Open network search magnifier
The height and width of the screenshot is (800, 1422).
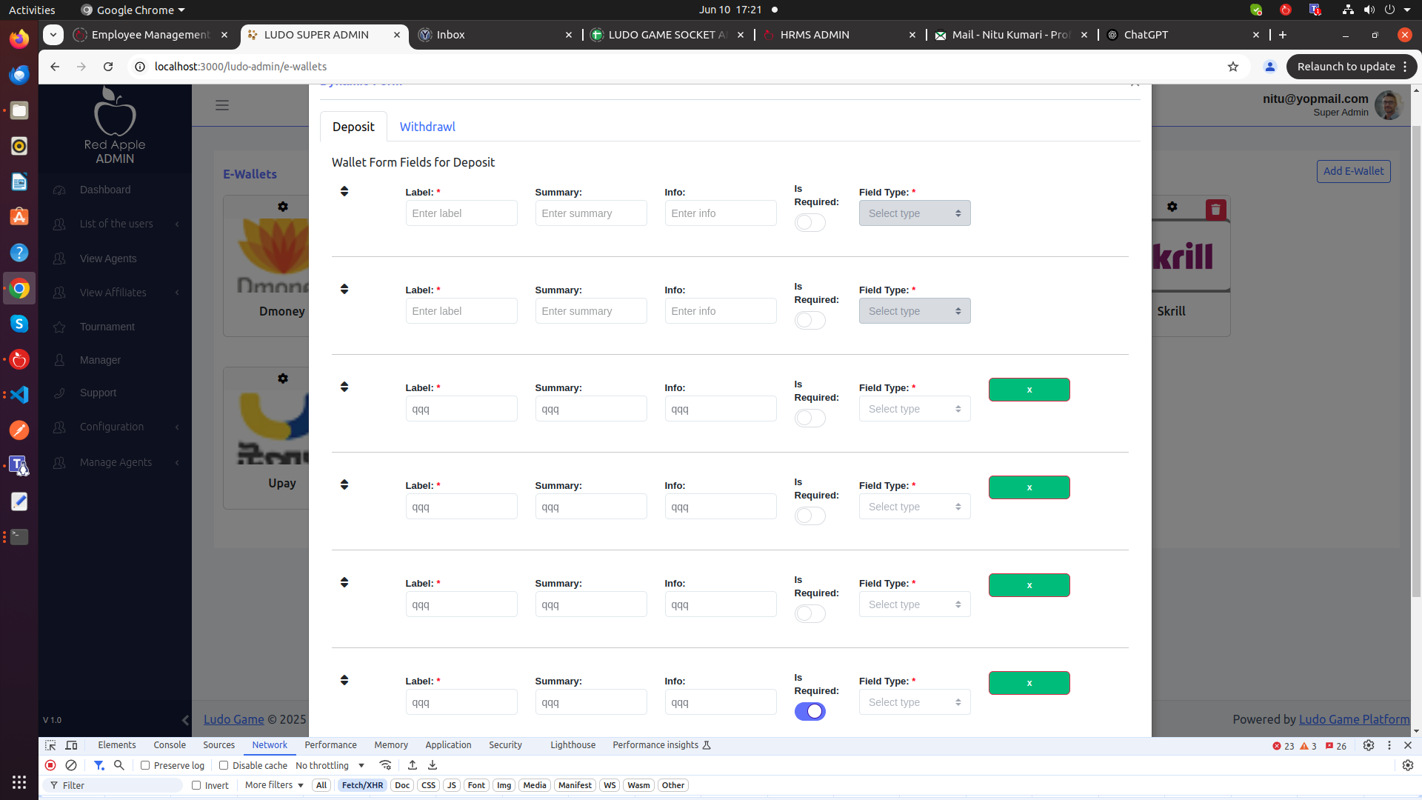pyautogui.click(x=119, y=765)
